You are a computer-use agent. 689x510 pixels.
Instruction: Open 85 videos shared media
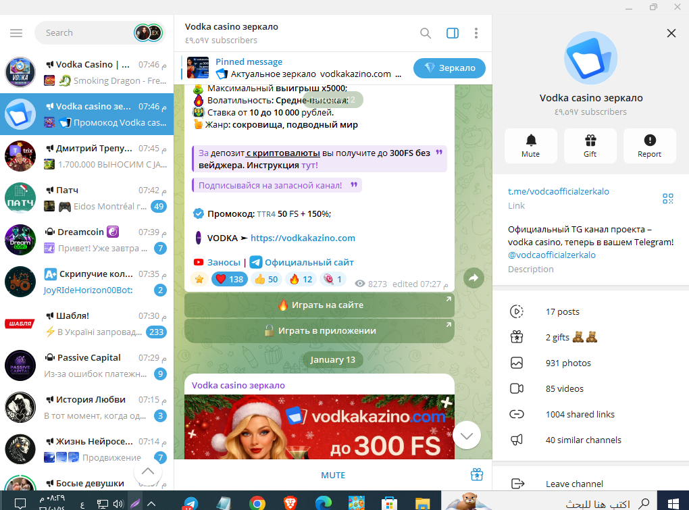[590, 389]
